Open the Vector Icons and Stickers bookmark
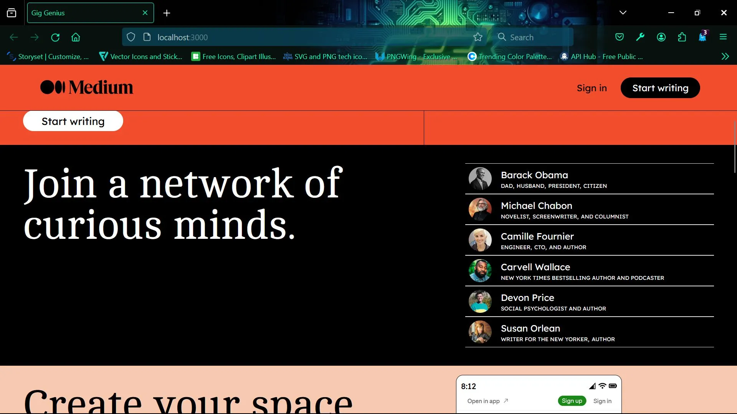 click(x=141, y=57)
